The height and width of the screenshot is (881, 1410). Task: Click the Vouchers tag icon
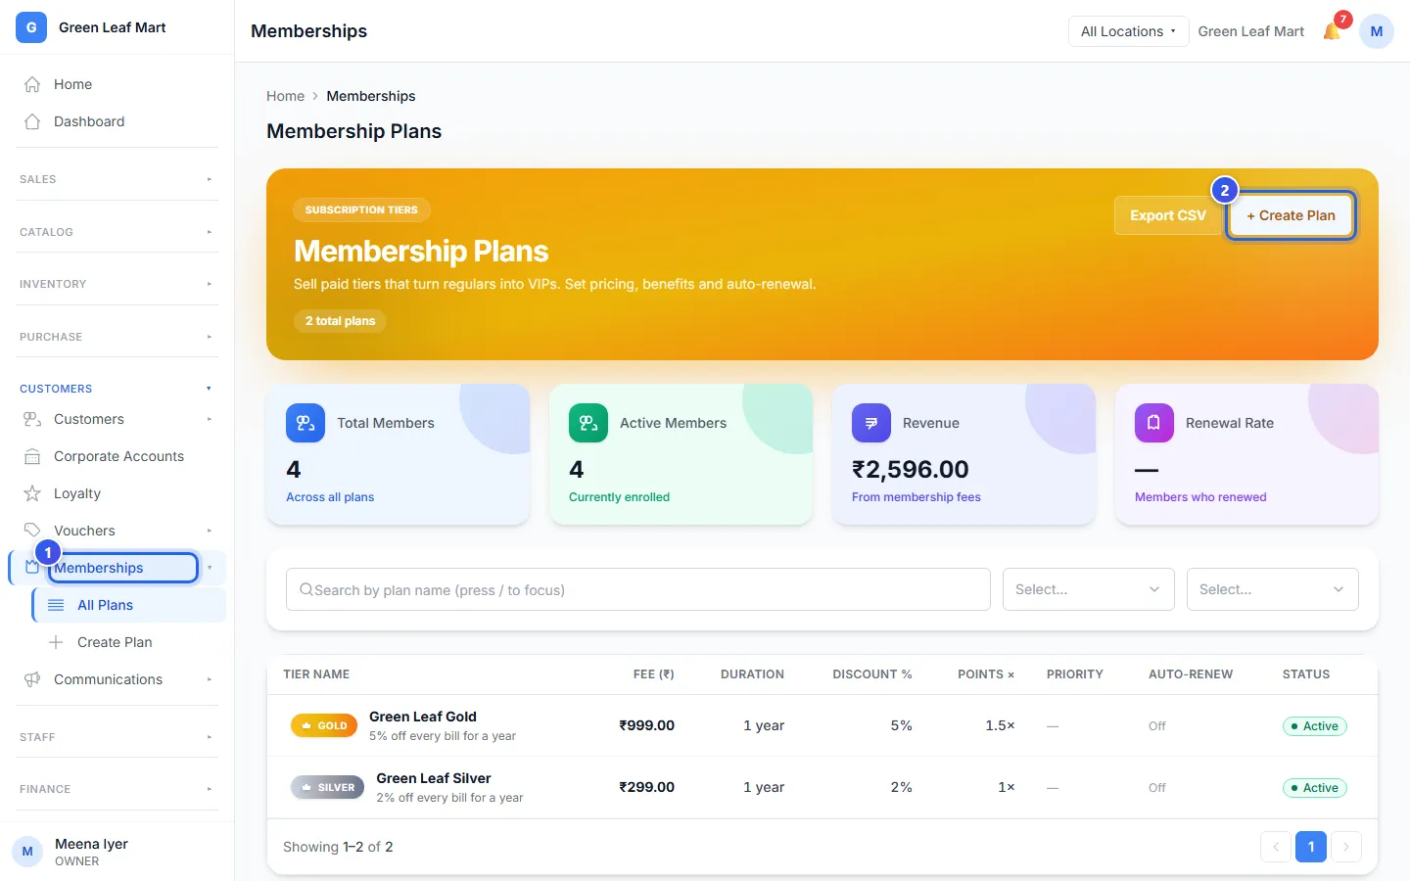[32, 530]
